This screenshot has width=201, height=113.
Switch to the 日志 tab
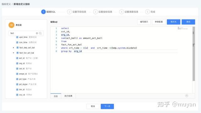pos(56,96)
